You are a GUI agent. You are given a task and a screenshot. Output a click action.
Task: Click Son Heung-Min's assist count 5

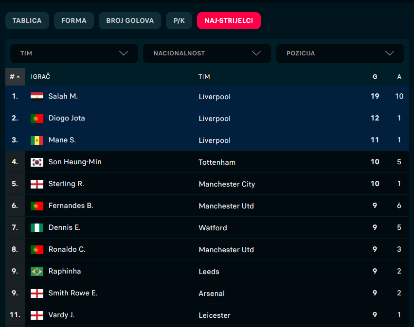pyautogui.click(x=399, y=162)
